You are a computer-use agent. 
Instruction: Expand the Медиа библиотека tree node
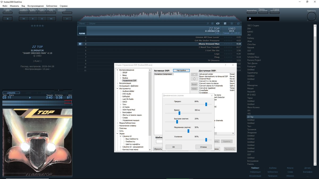pyautogui.click(x=117, y=123)
